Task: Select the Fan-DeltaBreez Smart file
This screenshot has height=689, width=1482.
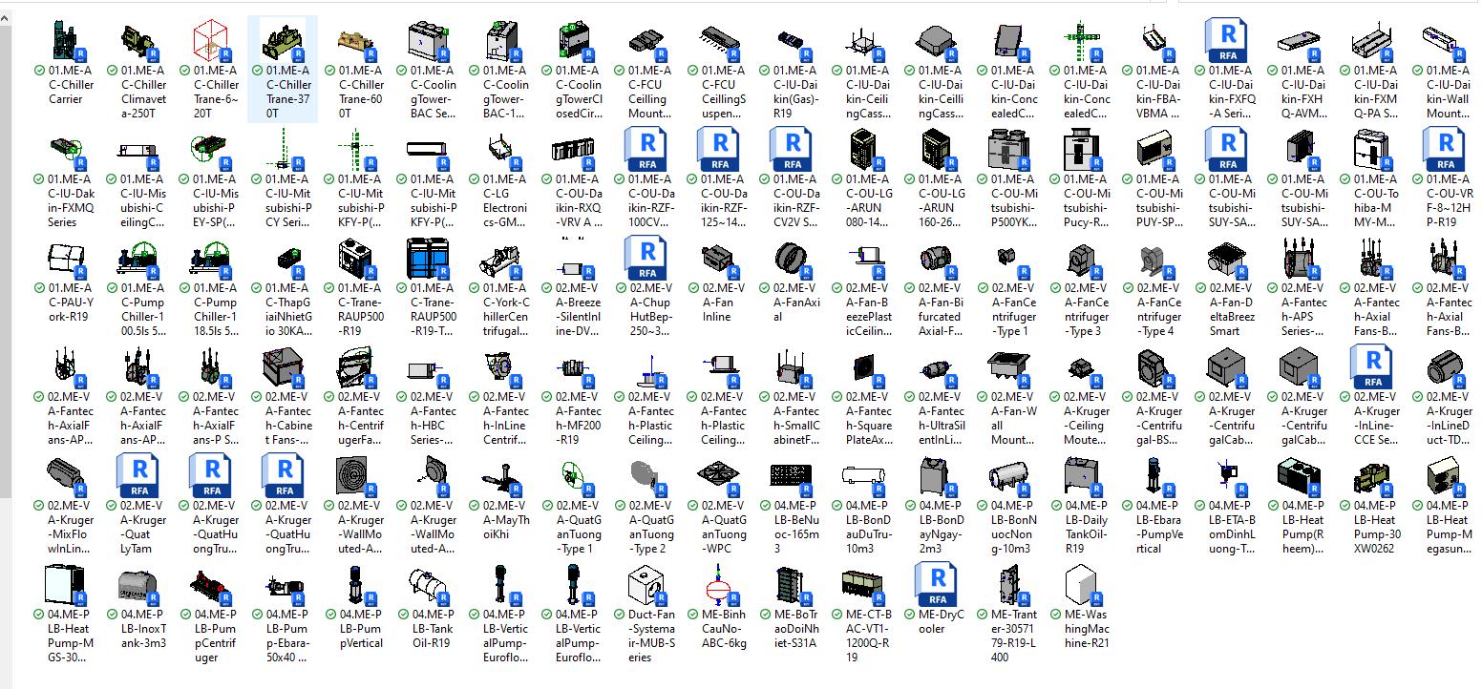Action: (1226, 260)
